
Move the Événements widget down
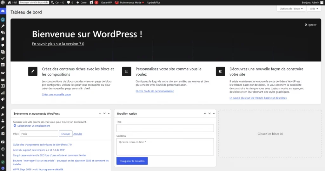click(104, 113)
